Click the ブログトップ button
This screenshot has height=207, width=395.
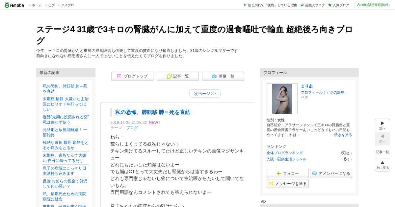pyautogui.click(x=132, y=76)
